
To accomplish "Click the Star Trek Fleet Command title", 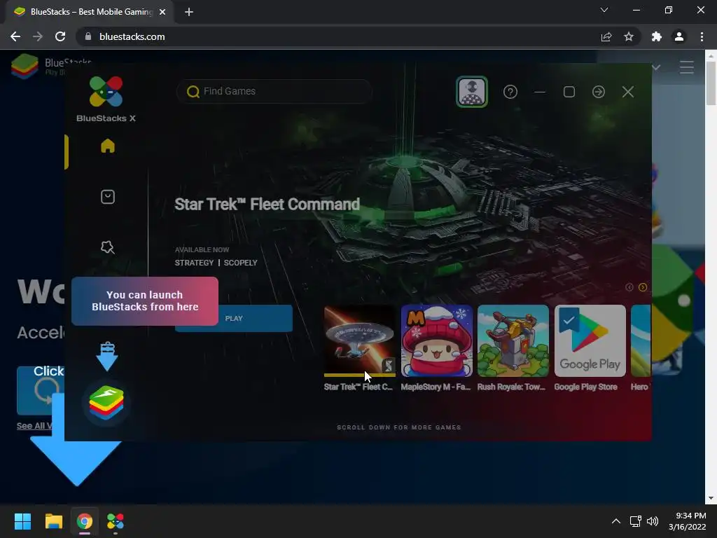I will pyautogui.click(x=267, y=204).
